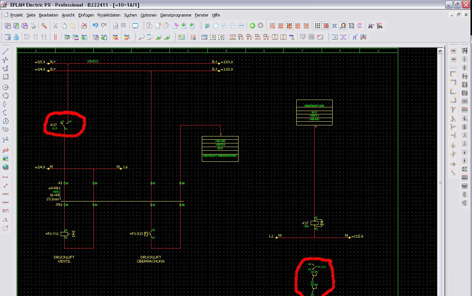This screenshot has height=296, width=472.
Task: Select the Line drawing tool
Action: [x=6, y=51]
